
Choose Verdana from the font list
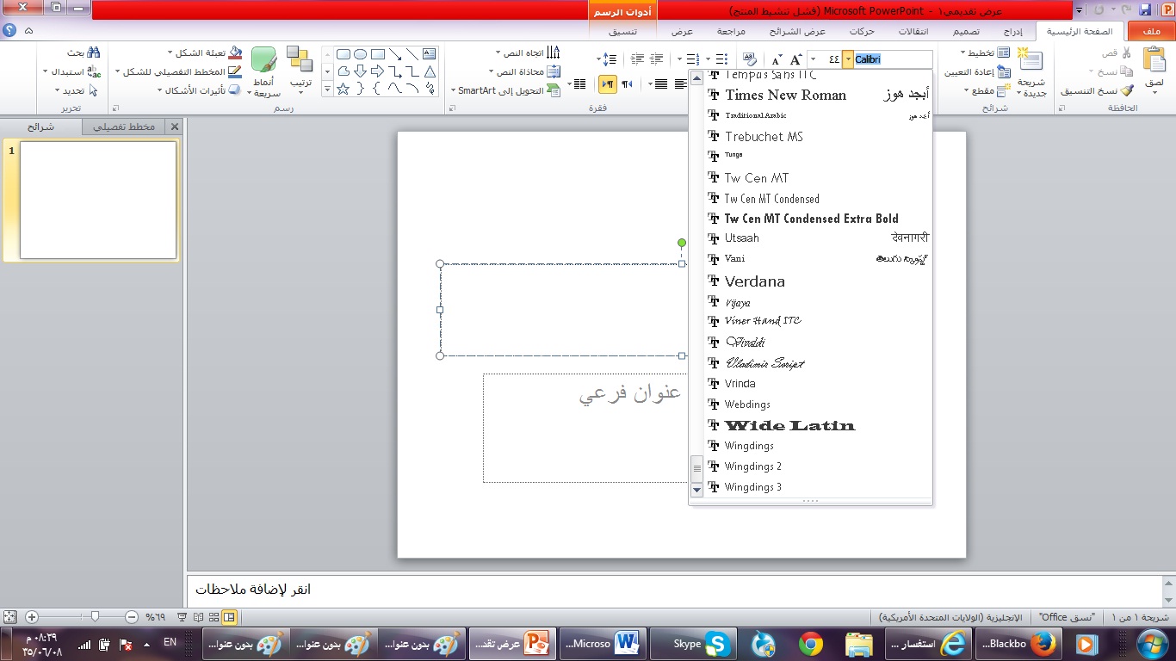pyautogui.click(x=755, y=281)
